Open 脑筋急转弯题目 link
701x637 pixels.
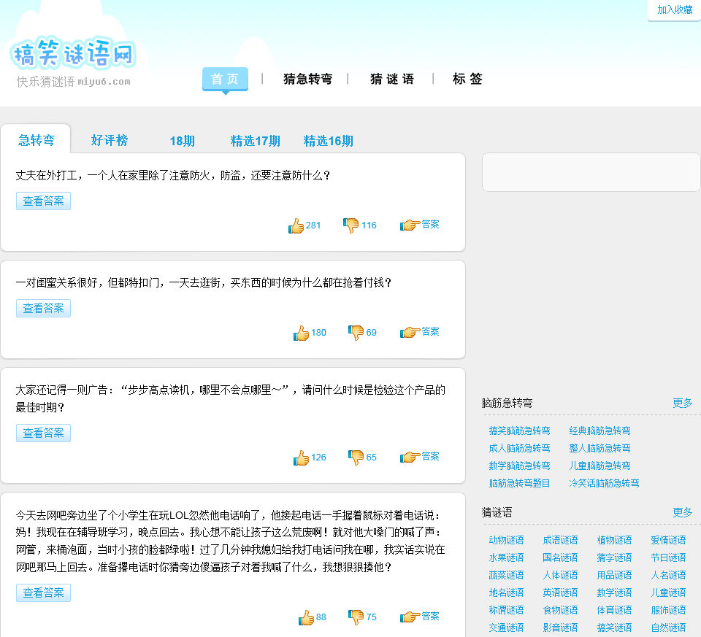(519, 483)
